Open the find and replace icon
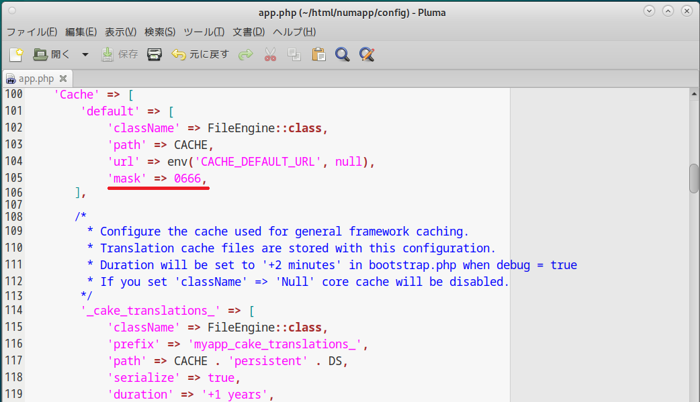This screenshot has width=700, height=402. [x=366, y=54]
